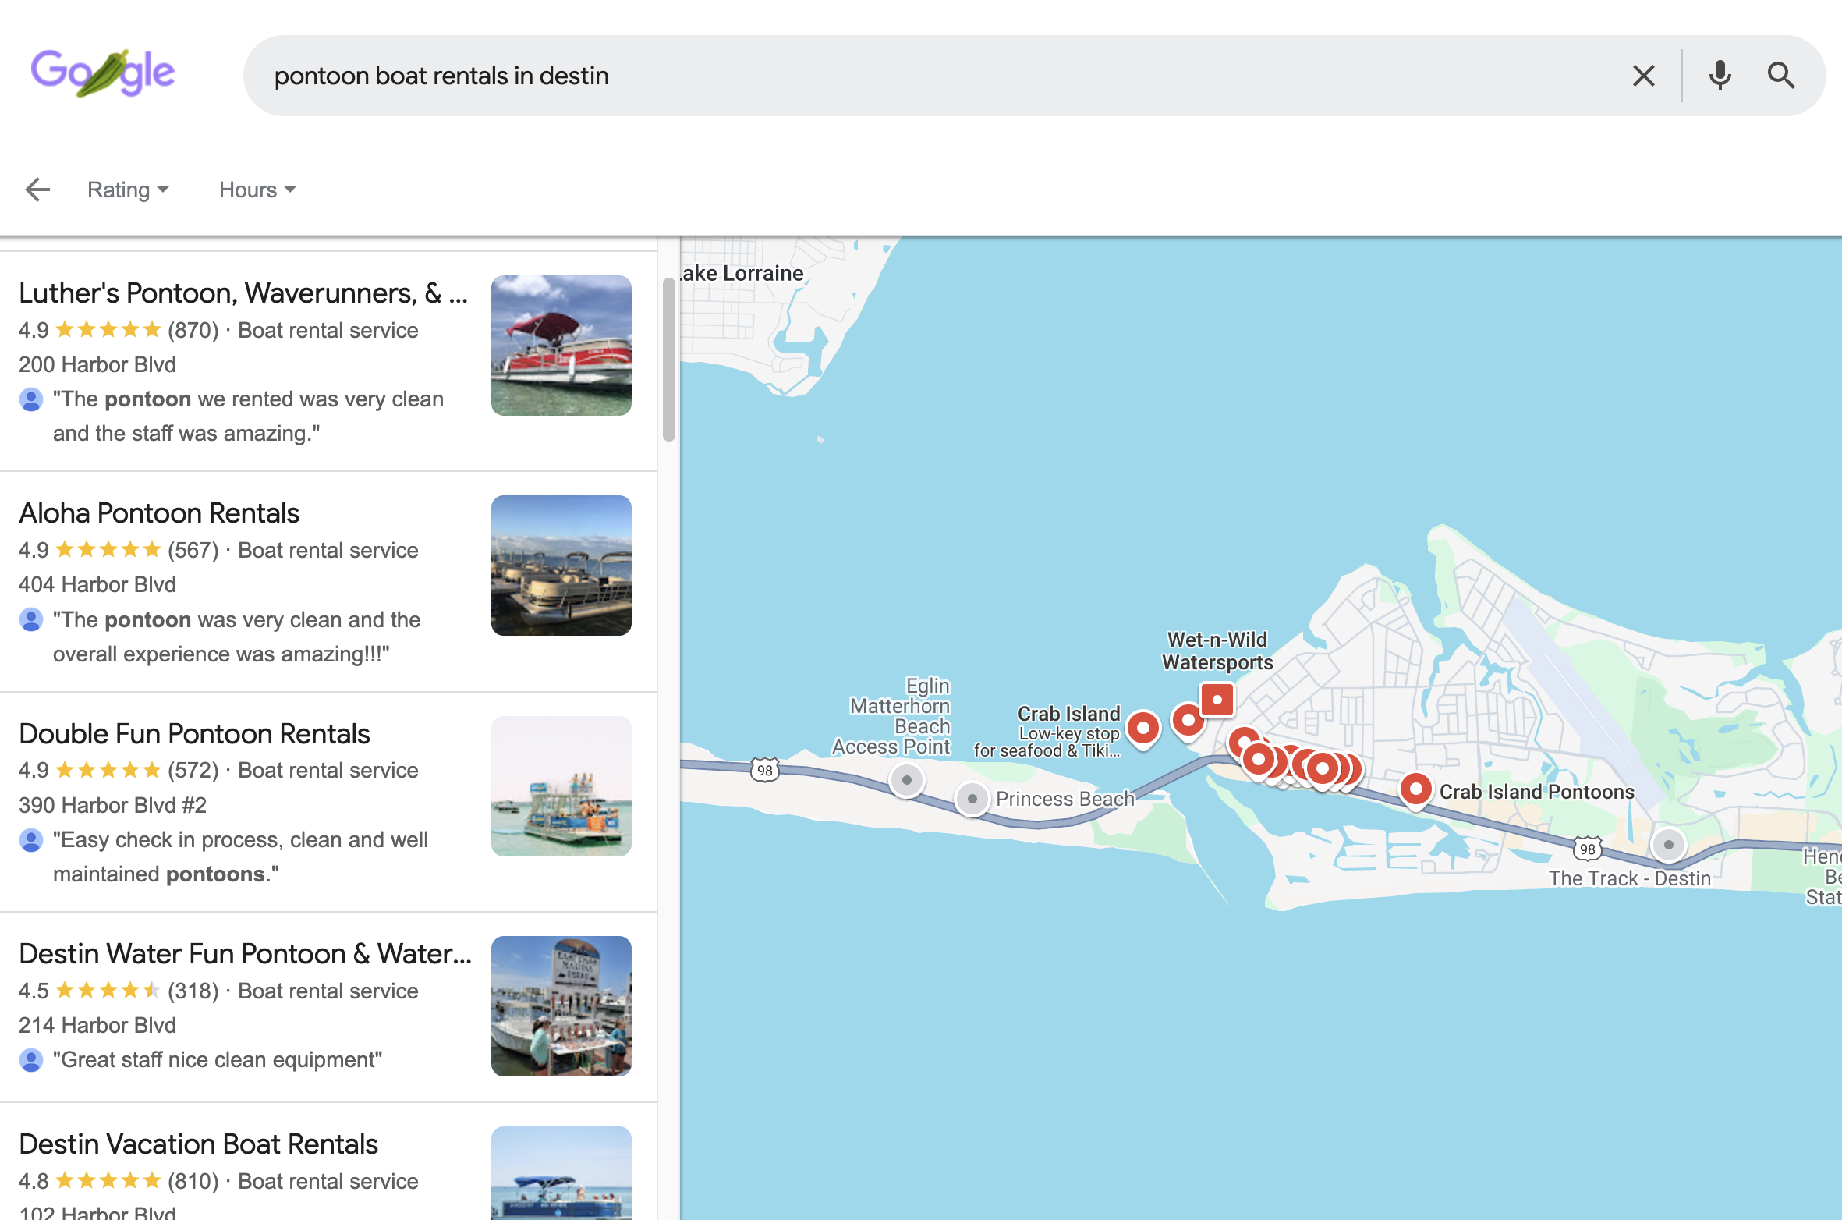
Task: Click the 390 Harbor Blvd #2 address
Action: [112, 805]
